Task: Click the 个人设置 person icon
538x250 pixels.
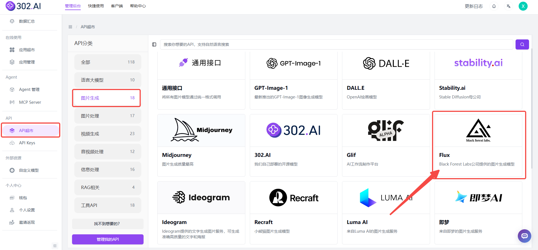Action: [12, 210]
